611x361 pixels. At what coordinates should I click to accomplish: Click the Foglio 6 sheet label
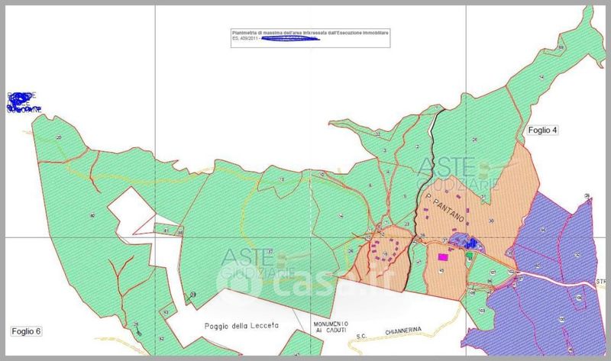click(26, 331)
